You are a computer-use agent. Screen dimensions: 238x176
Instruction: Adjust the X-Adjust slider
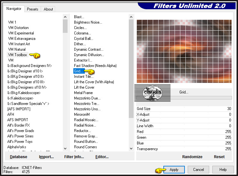184,114
